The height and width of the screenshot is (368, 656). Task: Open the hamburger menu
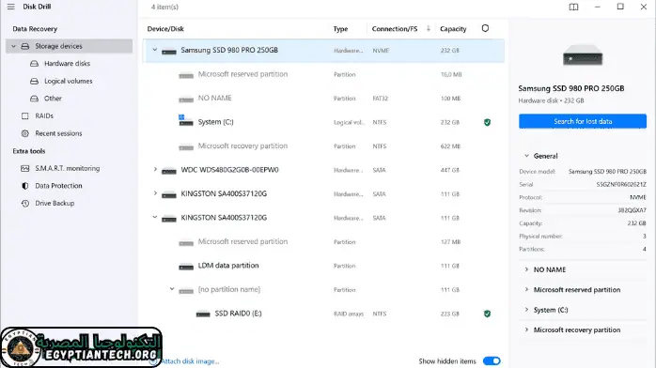[11, 7]
